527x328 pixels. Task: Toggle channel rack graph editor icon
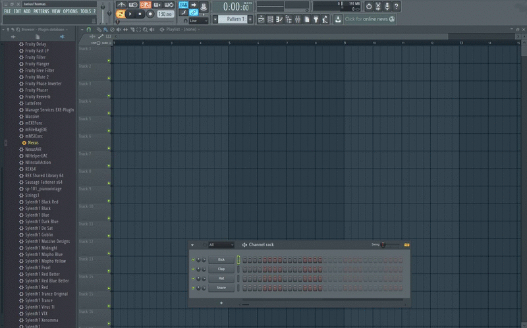406,244
